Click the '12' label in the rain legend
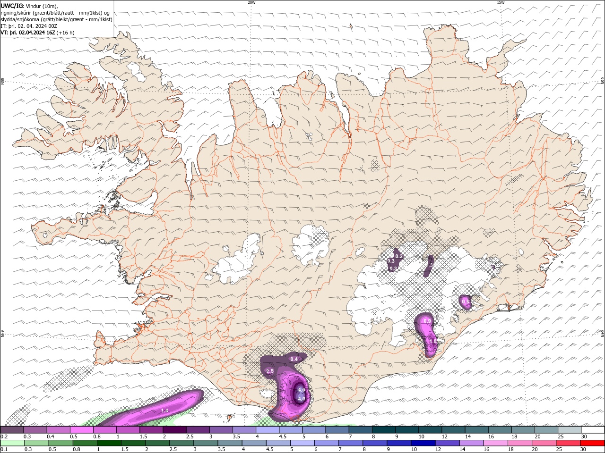The height and width of the screenshot is (453, 605). point(438,450)
